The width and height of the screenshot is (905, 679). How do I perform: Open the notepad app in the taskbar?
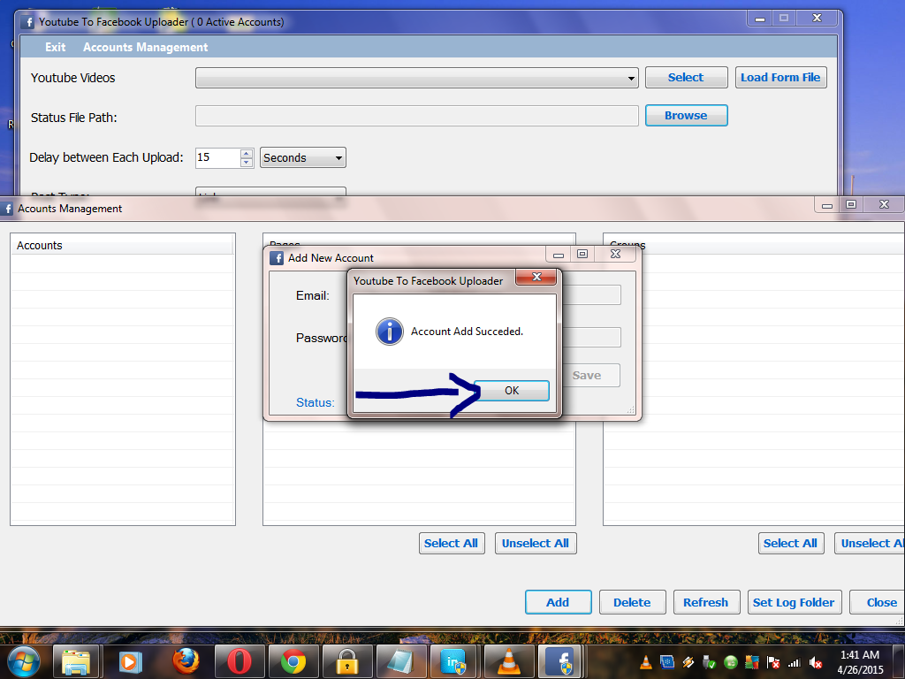(400, 661)
